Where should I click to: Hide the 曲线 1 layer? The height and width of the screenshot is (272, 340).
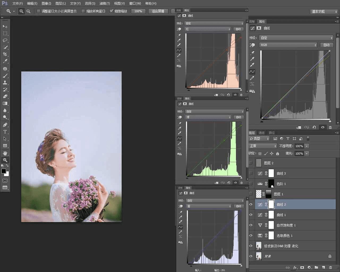click(251, 215)
